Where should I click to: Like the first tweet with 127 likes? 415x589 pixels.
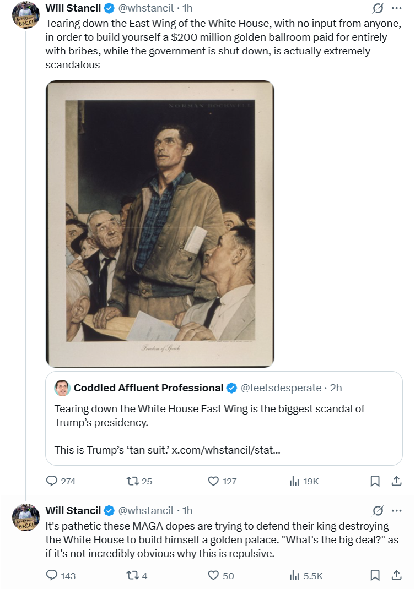[213, 481]
